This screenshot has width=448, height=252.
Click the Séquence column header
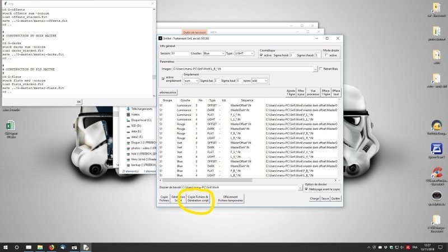(247, 100)
